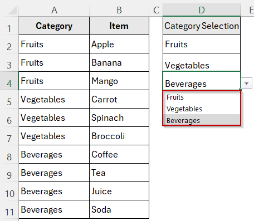Select row 1 header

point(9,26)
